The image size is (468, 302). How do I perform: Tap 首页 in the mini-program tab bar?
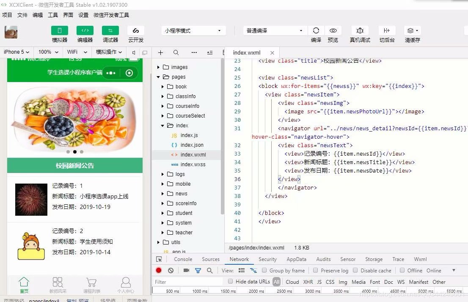click(x=24, y=283)
